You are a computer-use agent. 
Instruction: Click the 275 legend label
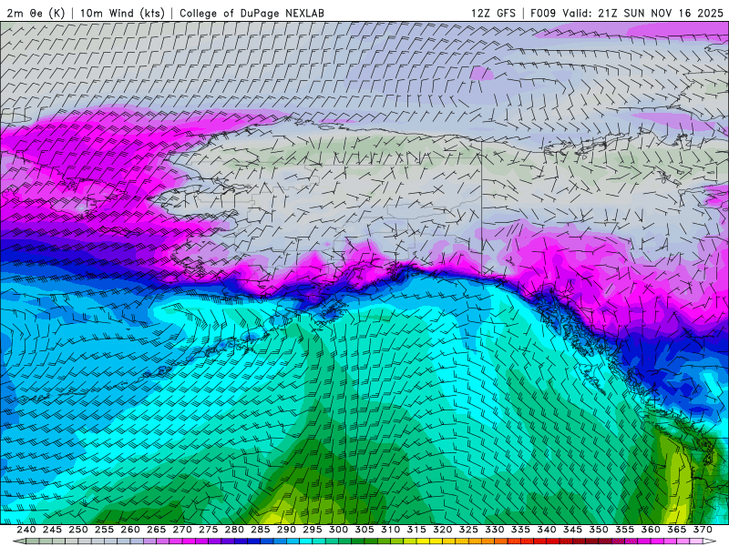pyautogui.click(x=209, y=530)
